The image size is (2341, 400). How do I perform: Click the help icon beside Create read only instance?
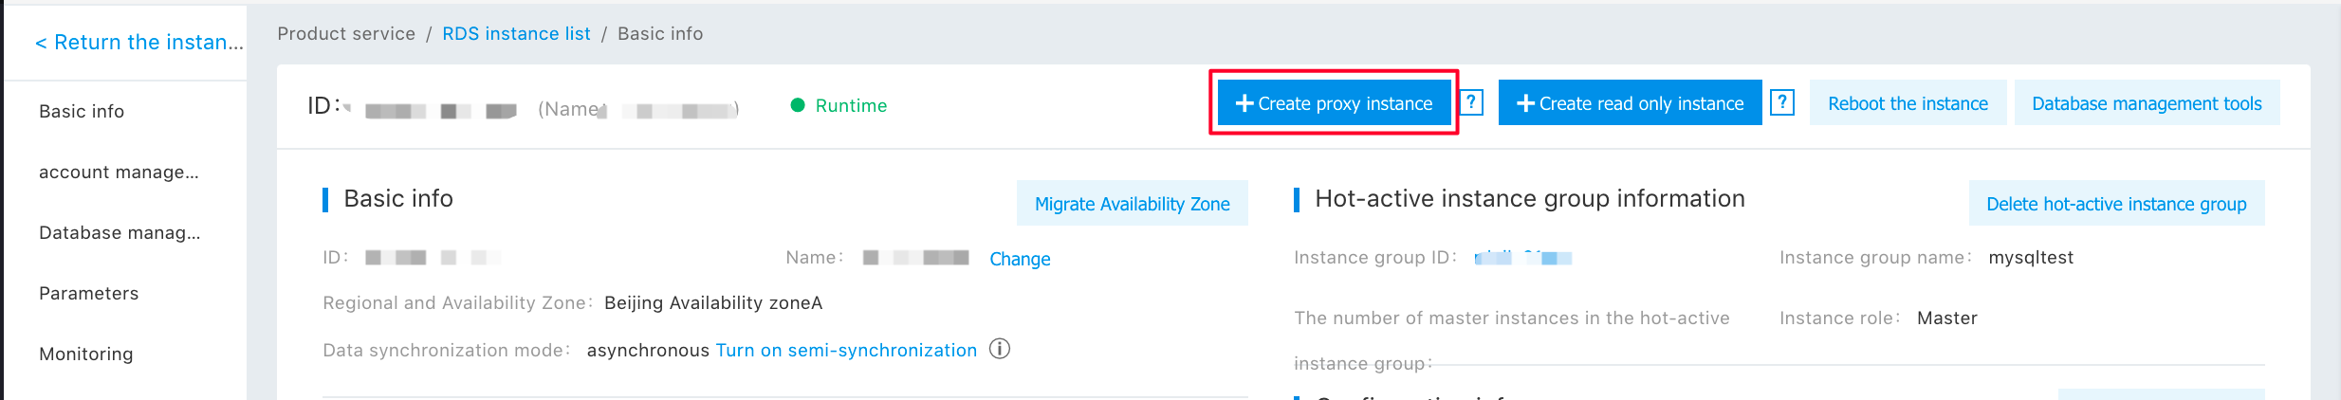pyautogui.click(x=1782, y=102)
